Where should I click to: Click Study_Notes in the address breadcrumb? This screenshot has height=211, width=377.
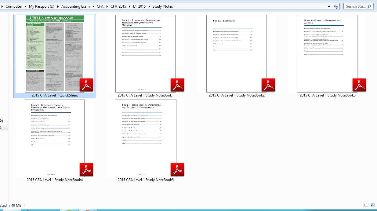163,6
